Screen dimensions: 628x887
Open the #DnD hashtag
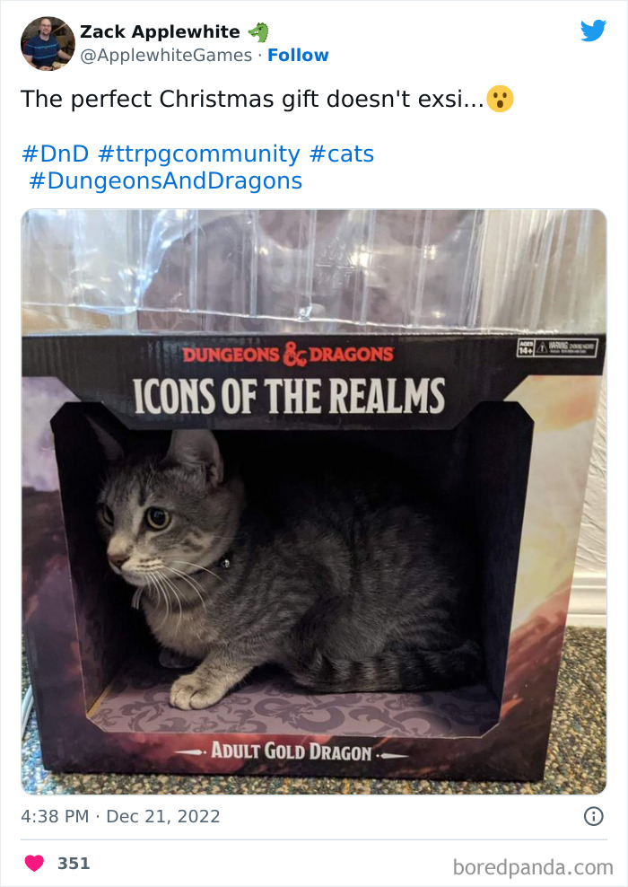coord(56,154)
